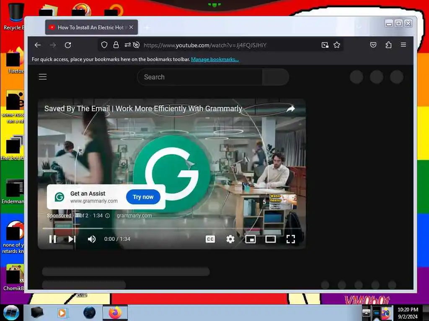Open the tracking protection shield icon
The width and height of the screenshot is (429, 321).
click(x=104, y=45)
